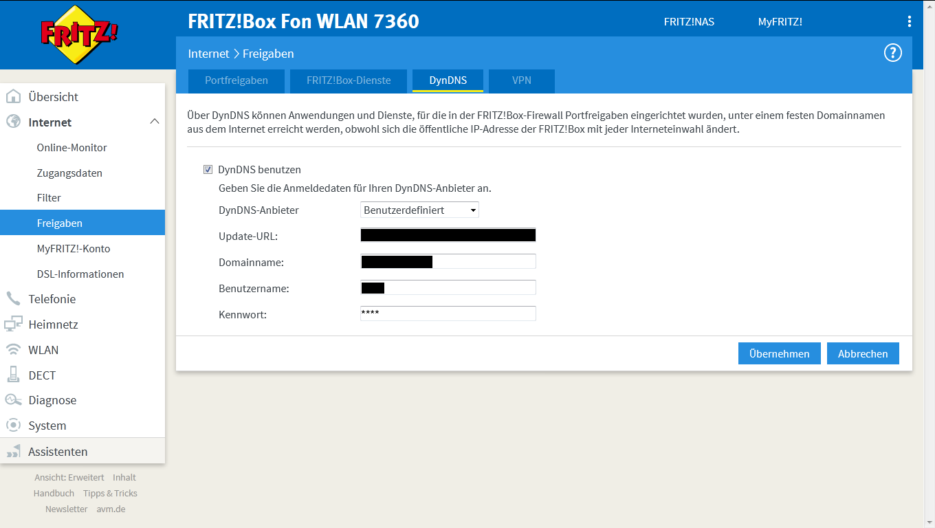Open the Inhalt link

pos(124,477)
